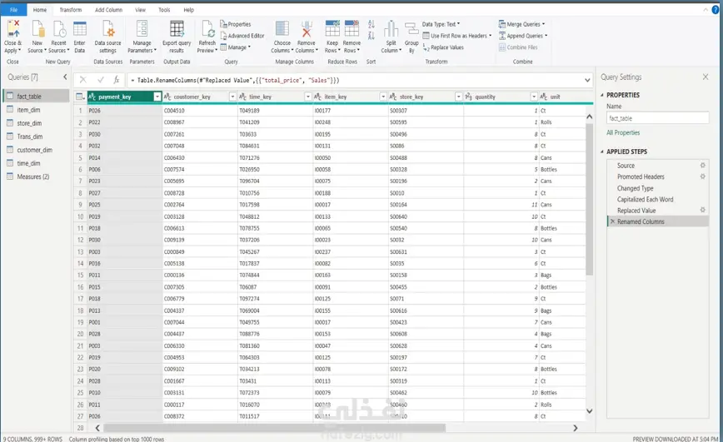
Task: Confirm formula with the checkmark icon
Action: [x=101, y=80]
